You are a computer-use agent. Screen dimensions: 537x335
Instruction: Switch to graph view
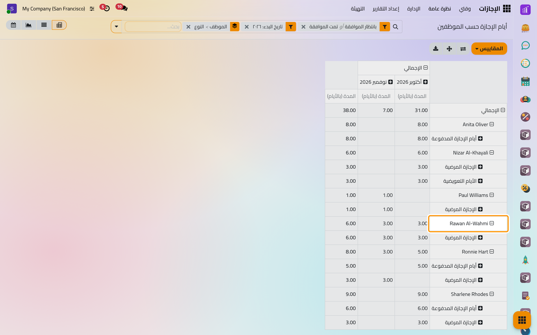[x=29, y=25]
